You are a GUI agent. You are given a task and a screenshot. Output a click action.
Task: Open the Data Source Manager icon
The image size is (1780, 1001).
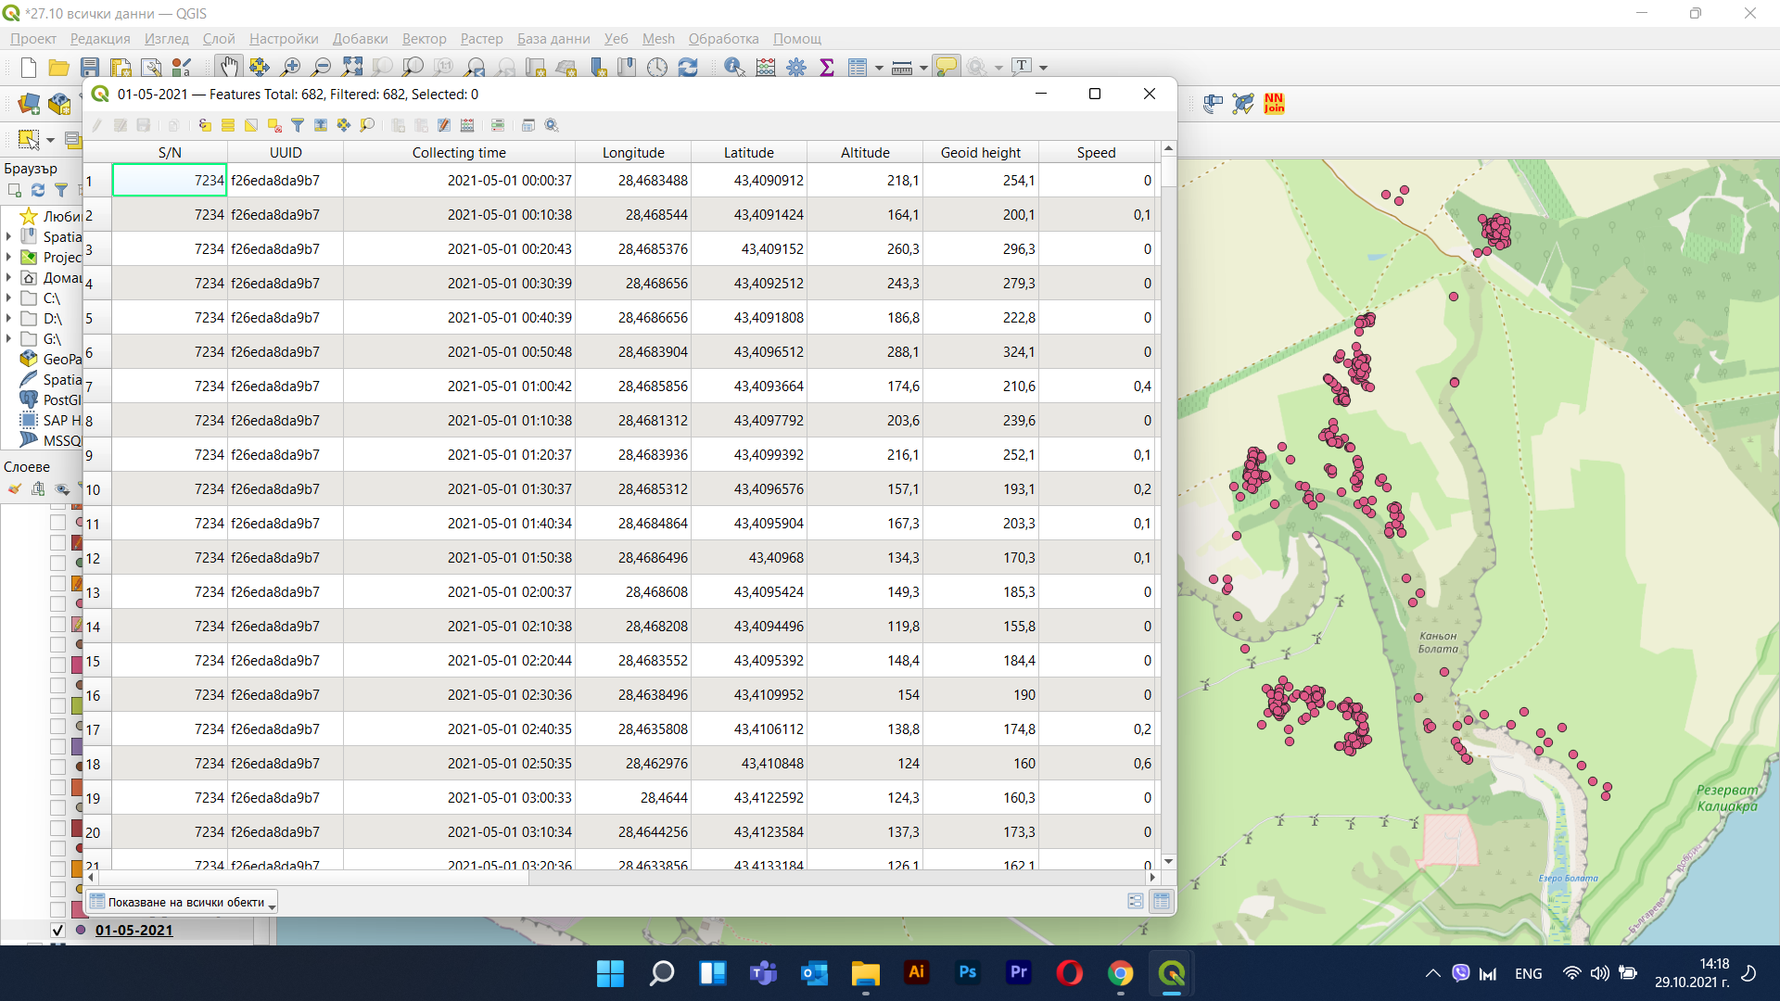[29, 103]
